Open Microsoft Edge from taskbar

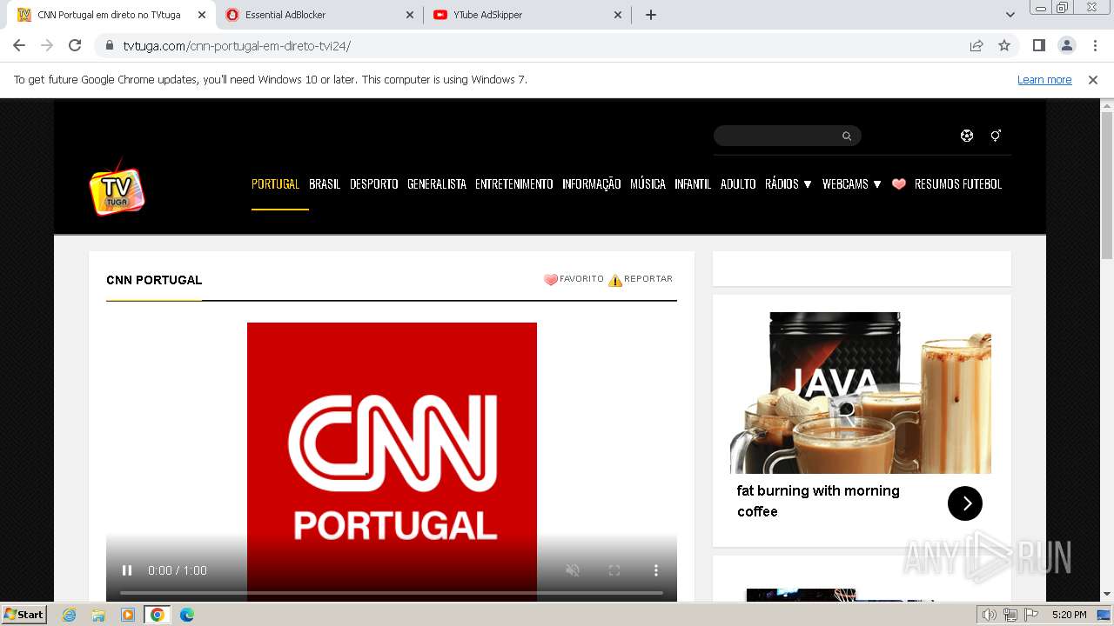(x=187, y=615)
